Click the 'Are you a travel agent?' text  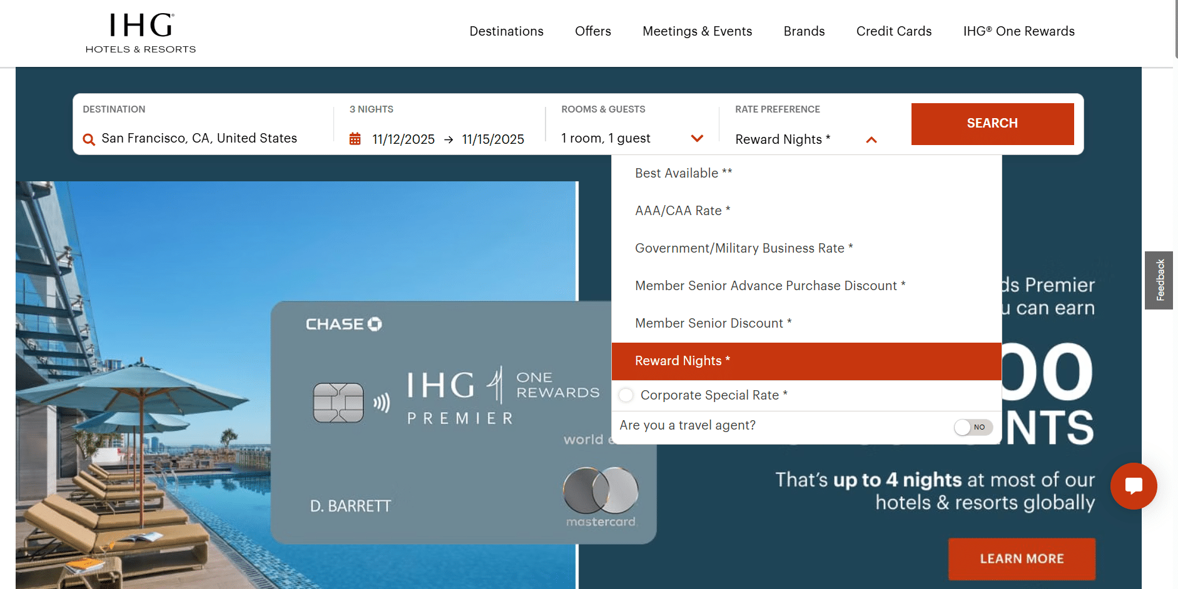pyautogui.click(x=688, y=425)
